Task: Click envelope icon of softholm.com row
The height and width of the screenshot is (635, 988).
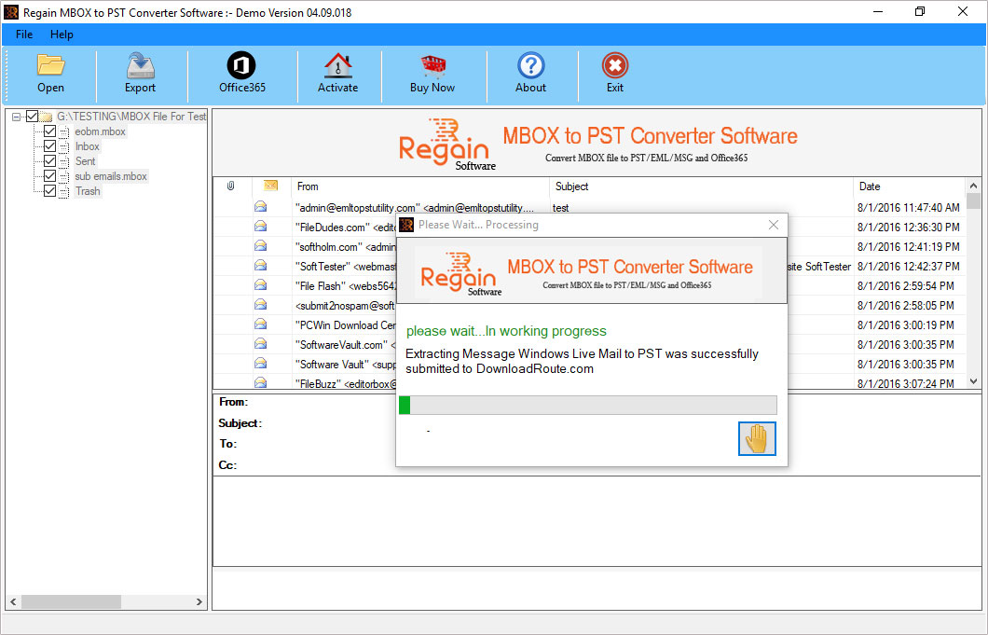Action: (x=260, y=246)
